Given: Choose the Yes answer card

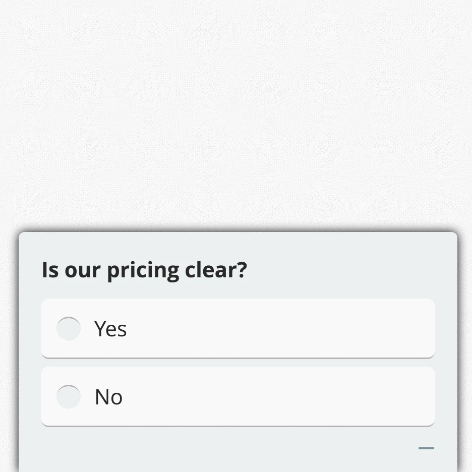Looking at the screenshot, I should click(238, 328).
